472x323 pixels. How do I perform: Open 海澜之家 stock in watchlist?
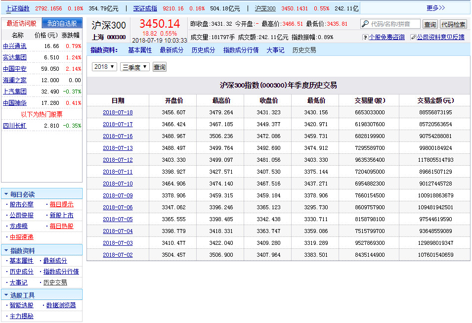tap(14, 80)
